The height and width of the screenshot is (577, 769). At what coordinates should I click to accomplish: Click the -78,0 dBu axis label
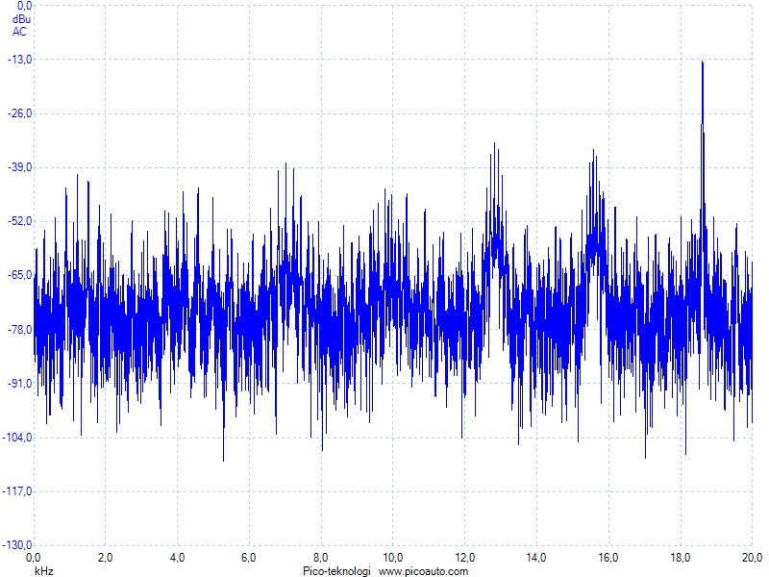click(x=20, y=329)
